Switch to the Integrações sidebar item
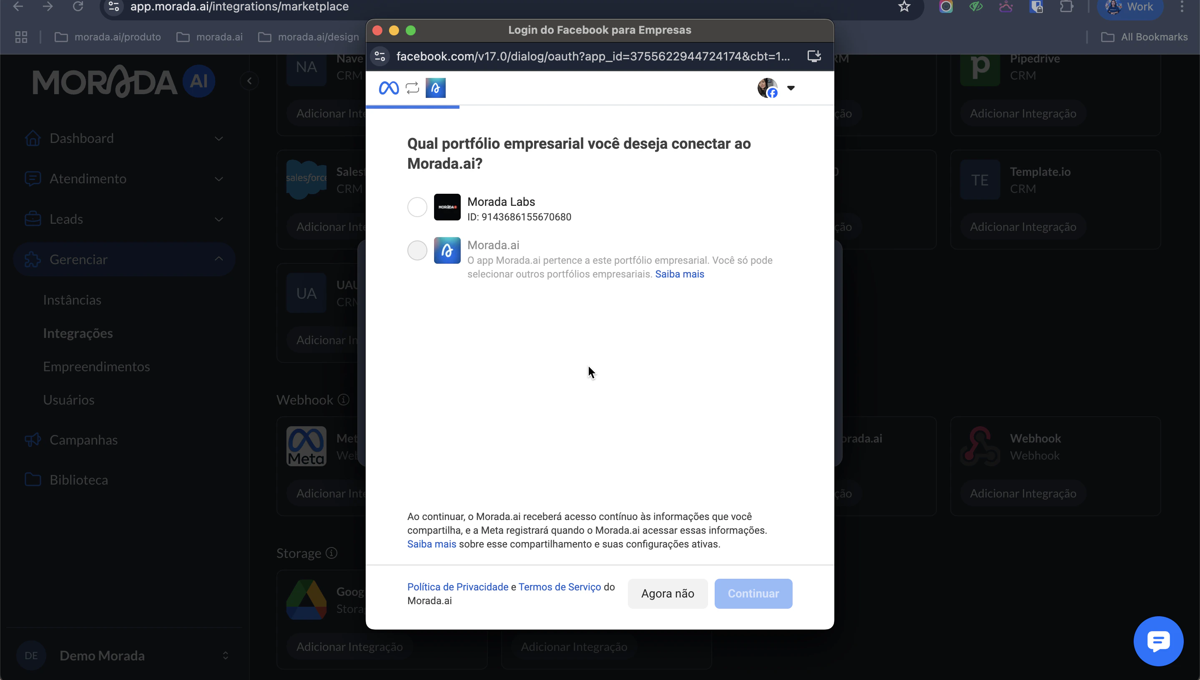This screenshot has width=1200, height=680. [x=78, y=333]
